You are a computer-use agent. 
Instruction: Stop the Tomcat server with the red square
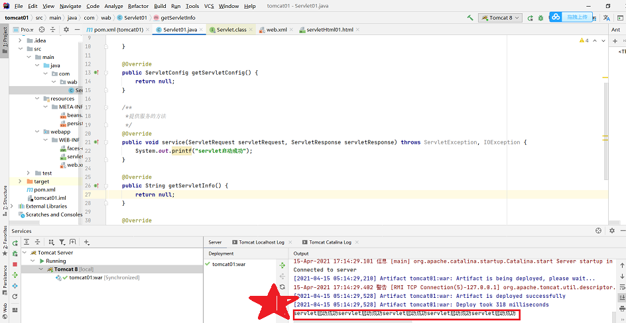click(x=15, y=264)
